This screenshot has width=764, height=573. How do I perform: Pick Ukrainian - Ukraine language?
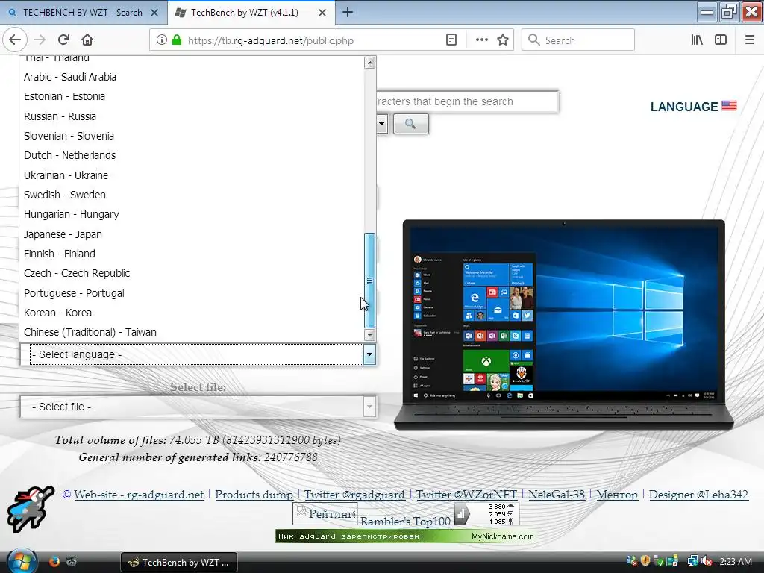click(x=192, y=175)
